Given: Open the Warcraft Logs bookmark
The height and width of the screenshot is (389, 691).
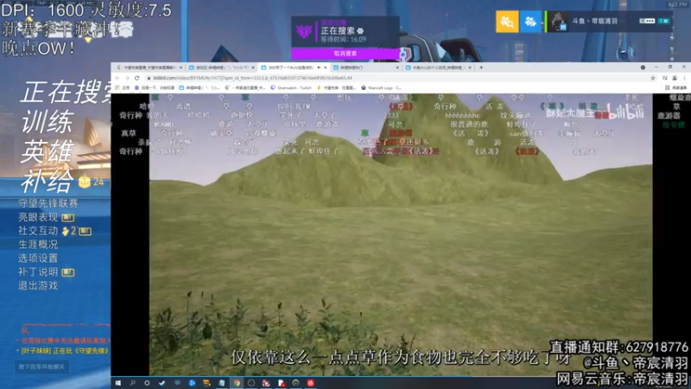Looking at the screenshot, I should click(x=381, y=88).
